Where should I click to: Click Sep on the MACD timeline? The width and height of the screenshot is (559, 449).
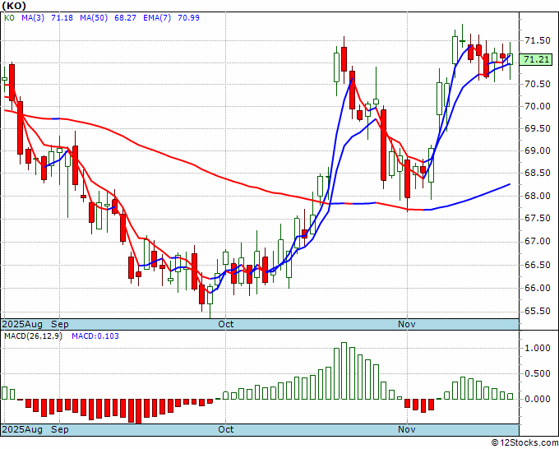pyautogui.click(x=60, y=429)
